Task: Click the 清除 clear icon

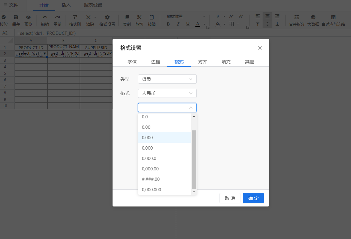Action: [88, 17]
